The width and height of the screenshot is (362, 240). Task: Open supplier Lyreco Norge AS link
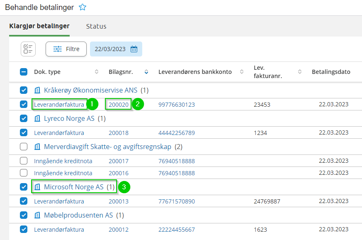(69, 118)
